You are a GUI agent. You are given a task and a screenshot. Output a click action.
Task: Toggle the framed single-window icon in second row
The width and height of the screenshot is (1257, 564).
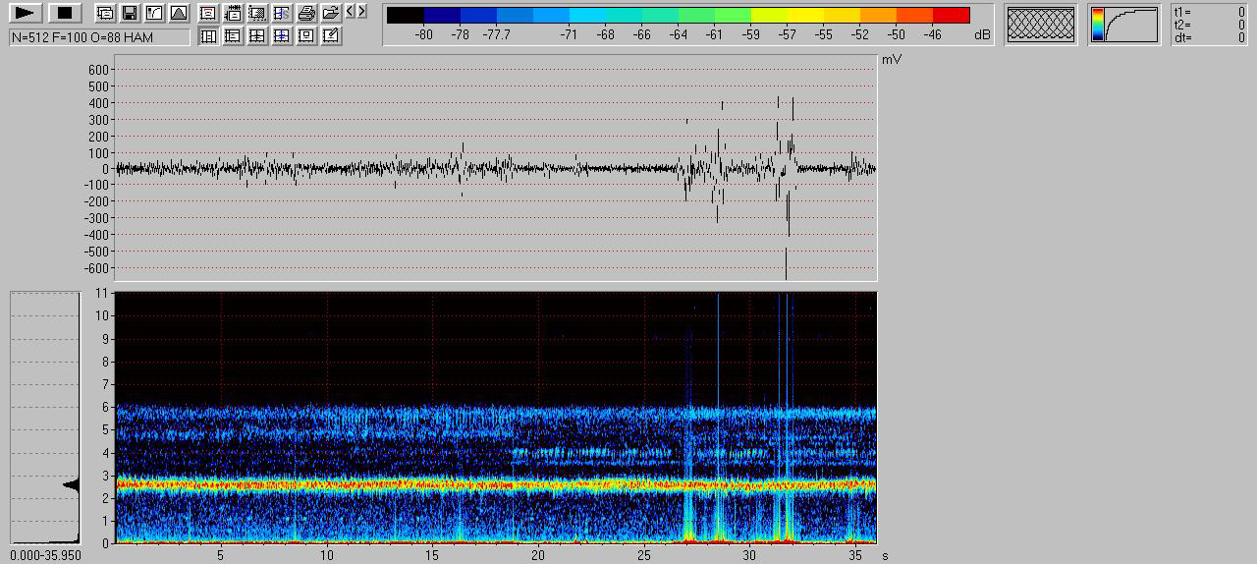(x=306, y=36)
